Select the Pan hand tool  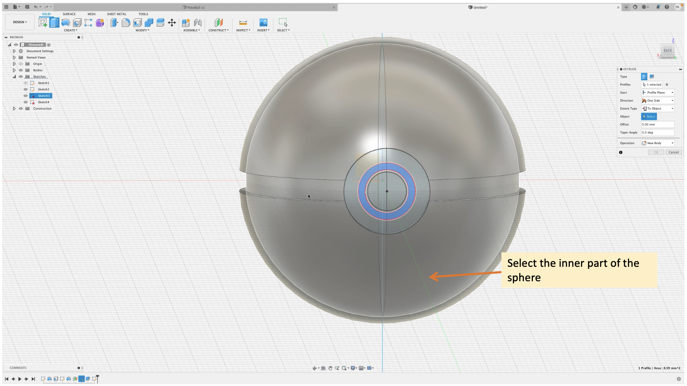(x=330, y=368)
